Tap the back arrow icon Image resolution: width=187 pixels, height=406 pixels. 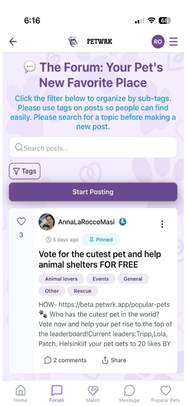coord(13,41)
